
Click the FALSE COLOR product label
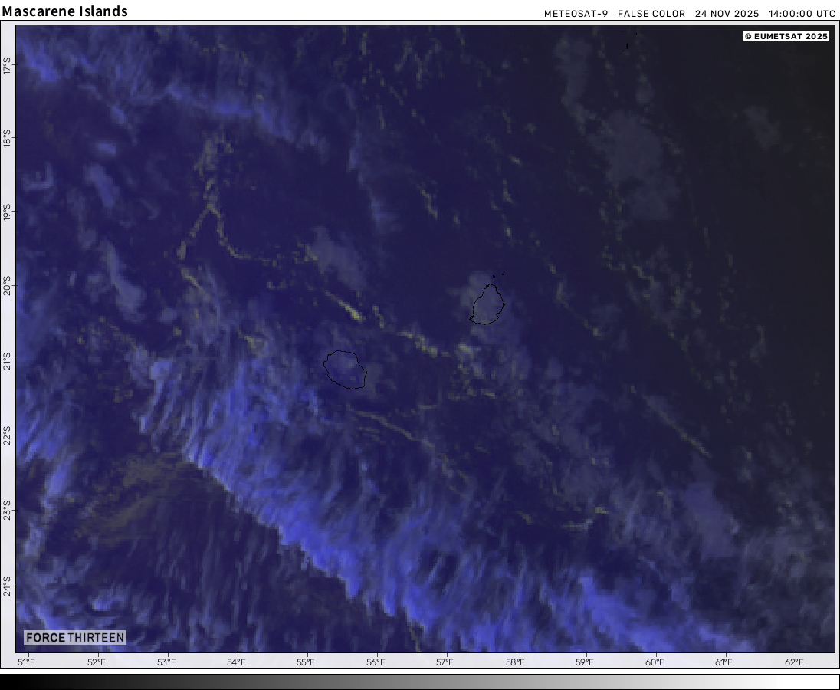[x=651, y=14]
